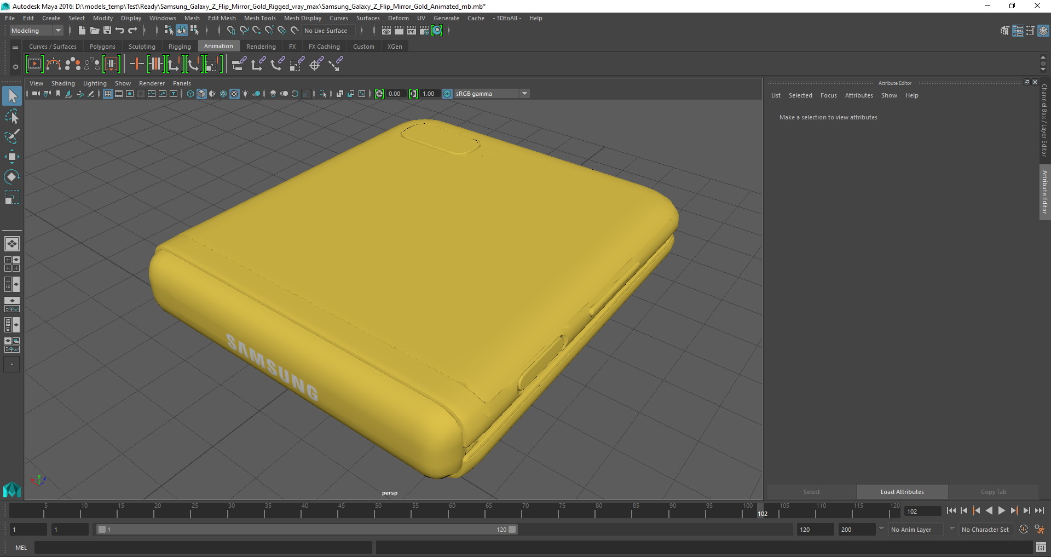This screenshot has width=1051, height=557.
Task: Toggle smooth shade all in viewport
Action: (x=201, y=94)
